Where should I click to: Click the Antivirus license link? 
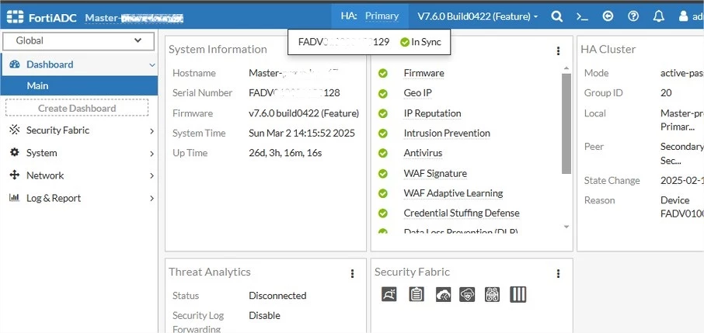(x=423, y=153)
